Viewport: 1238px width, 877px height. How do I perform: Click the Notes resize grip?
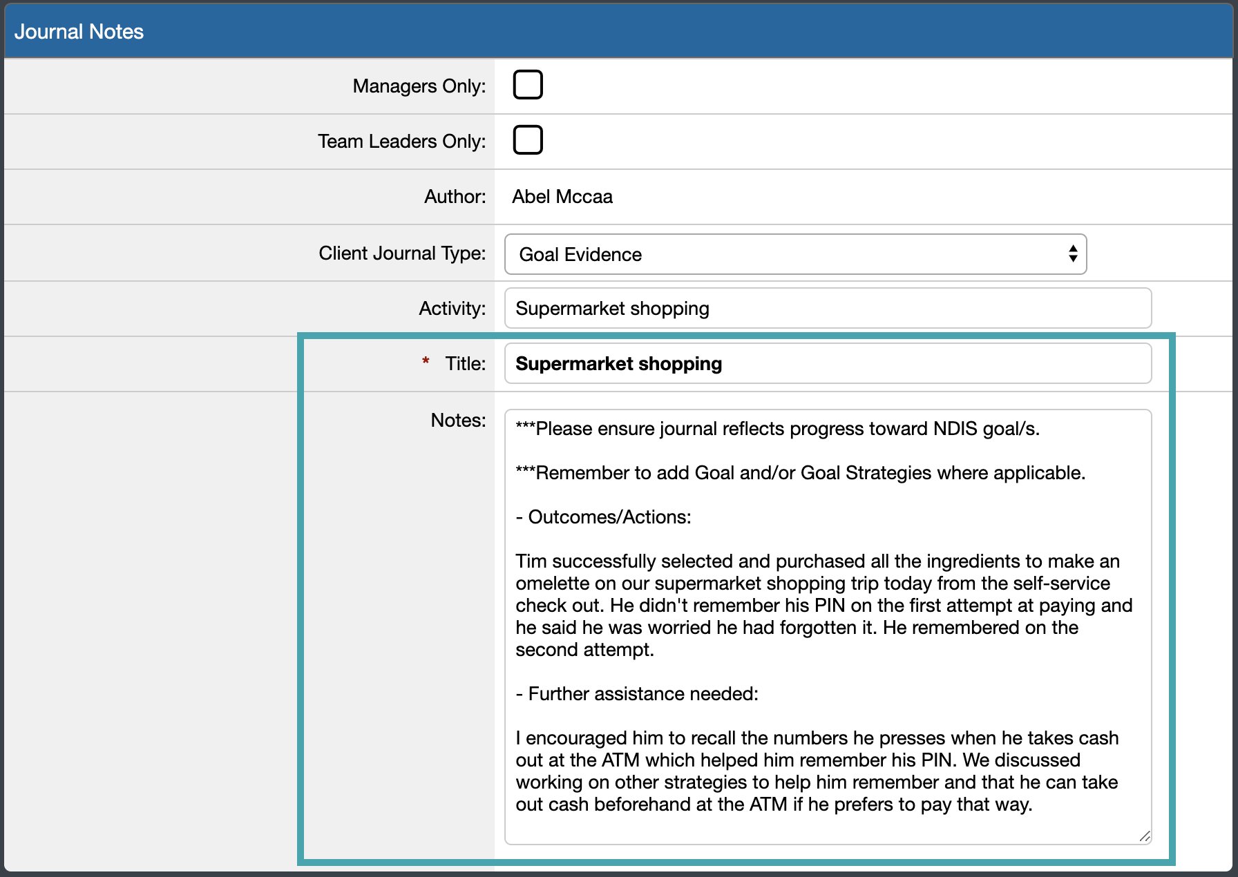tap(1143, 836)
